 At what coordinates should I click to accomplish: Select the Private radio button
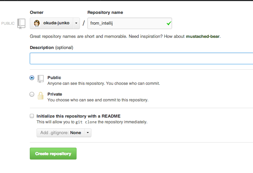point(32,94)
